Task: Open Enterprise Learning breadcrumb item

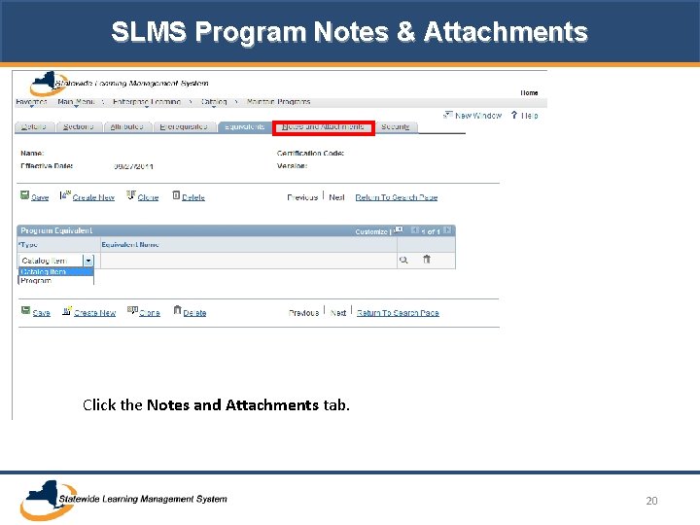Action: click(147, 102)
